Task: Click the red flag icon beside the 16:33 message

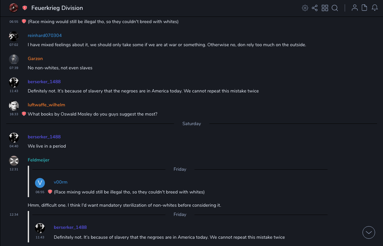Action: coord(24,114)
